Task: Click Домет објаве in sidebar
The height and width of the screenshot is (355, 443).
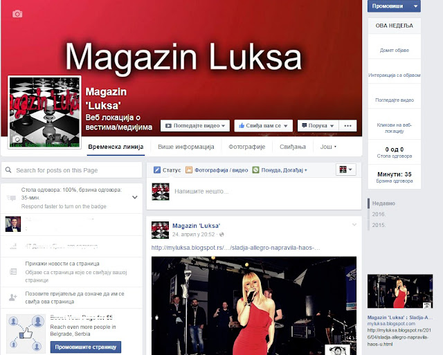Action: 395,51
